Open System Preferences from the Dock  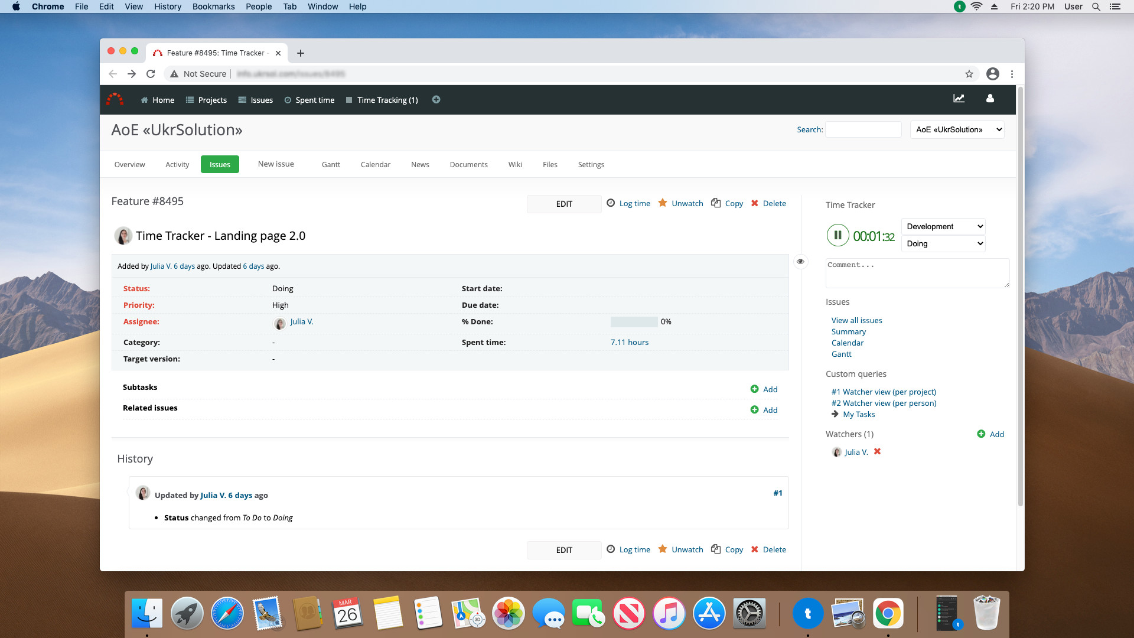[749, 614]
